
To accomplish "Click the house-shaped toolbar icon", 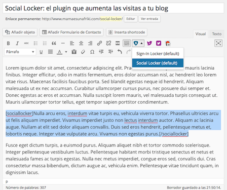I will point(168,43).
